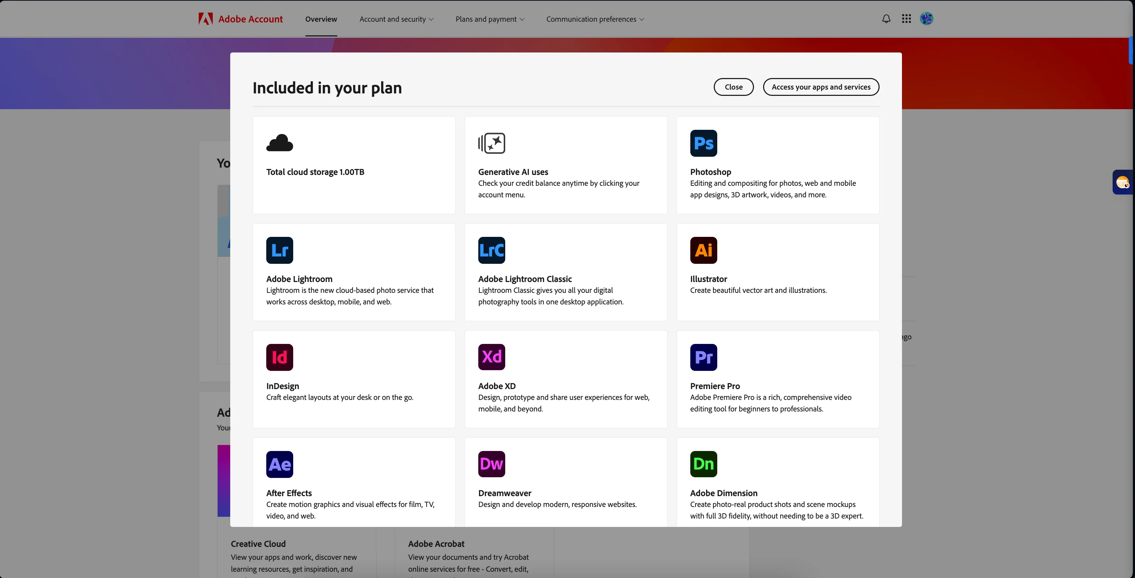Open the Adobe apps grid launcher
The height and width of the screenshot is (578, 1135).
coord(906,19)
